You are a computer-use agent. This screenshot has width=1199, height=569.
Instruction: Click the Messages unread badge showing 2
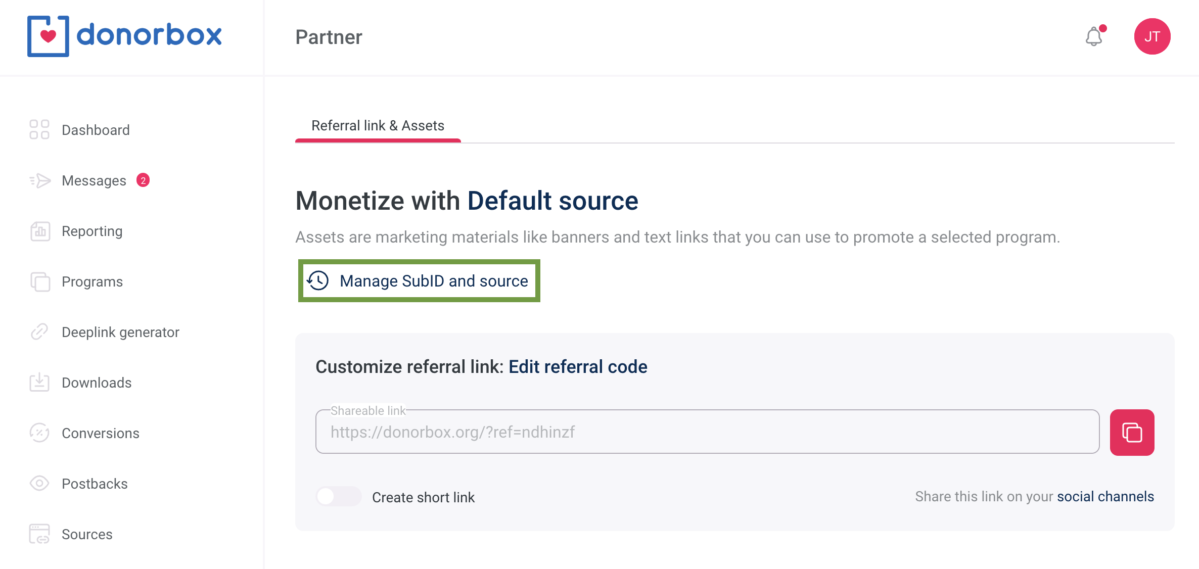[x=143, y=180]
